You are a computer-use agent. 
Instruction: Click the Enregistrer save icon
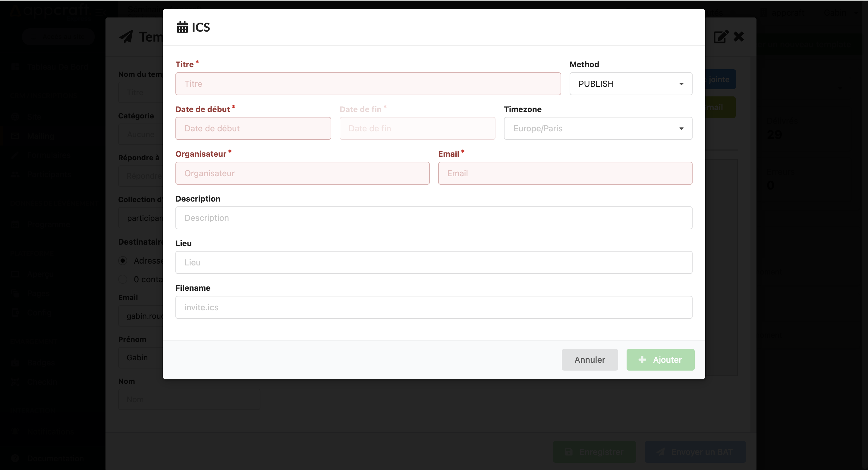569,452
